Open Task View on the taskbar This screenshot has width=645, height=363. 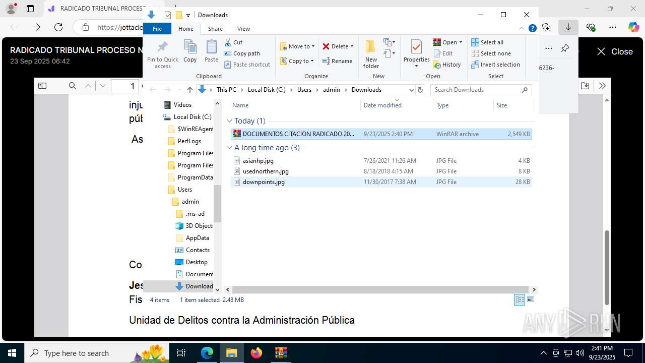181,353
